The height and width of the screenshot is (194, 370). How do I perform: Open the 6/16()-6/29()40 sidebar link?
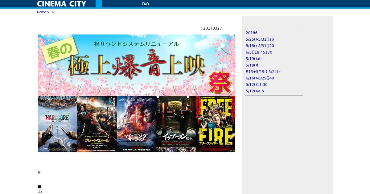click(260, 78)
